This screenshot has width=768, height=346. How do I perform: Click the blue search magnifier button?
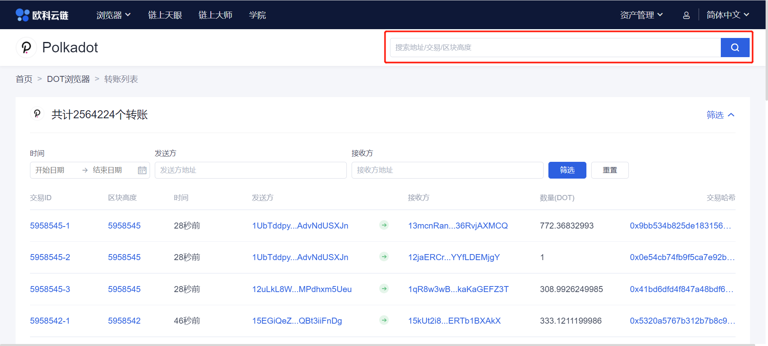(735, 48)
